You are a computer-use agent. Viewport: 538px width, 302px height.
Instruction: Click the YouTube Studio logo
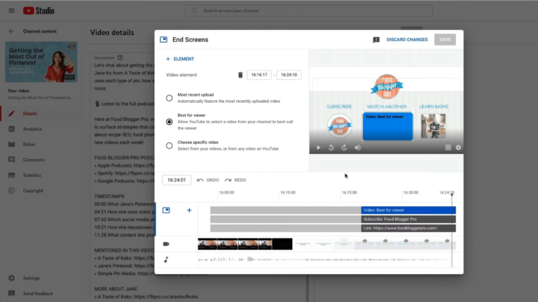point(39,10)
